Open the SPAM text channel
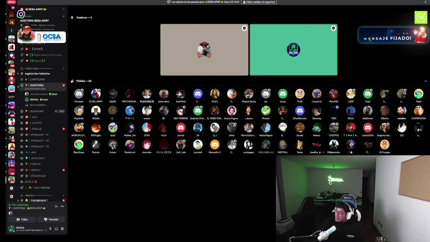 point(42,49)
